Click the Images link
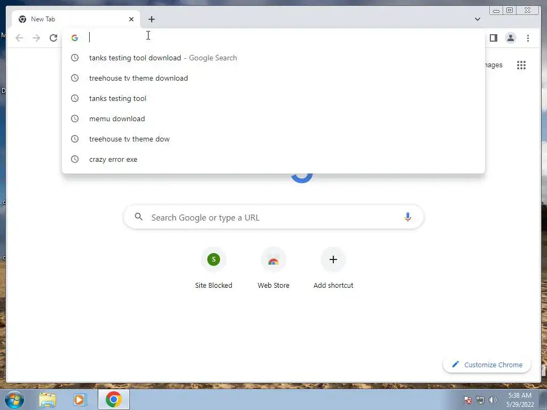Screen dimensions: 547x410 click(x=493, y=65)
